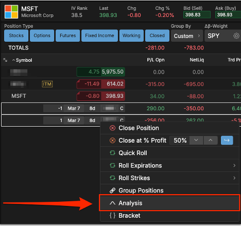Screen dimensions: 241x226
Task: Choose Analysis from the context menu
Action: click(169, 203)
